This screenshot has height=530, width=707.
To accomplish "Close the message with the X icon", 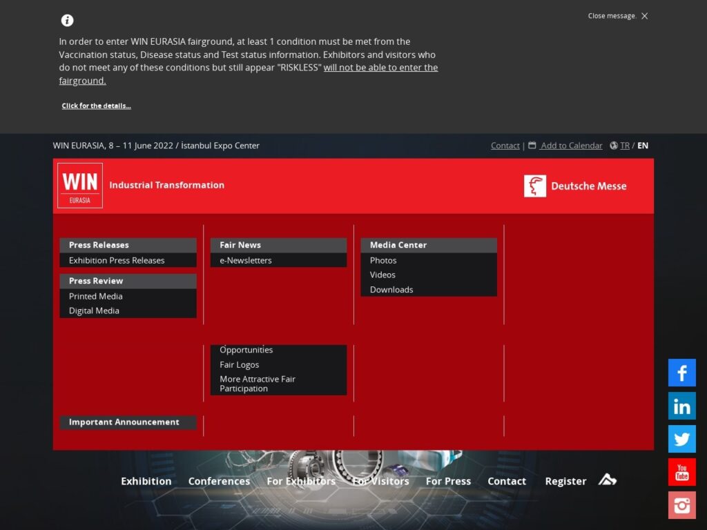I will [x=645, y=16].
